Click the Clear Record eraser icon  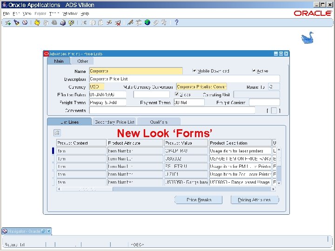(109, 22)
